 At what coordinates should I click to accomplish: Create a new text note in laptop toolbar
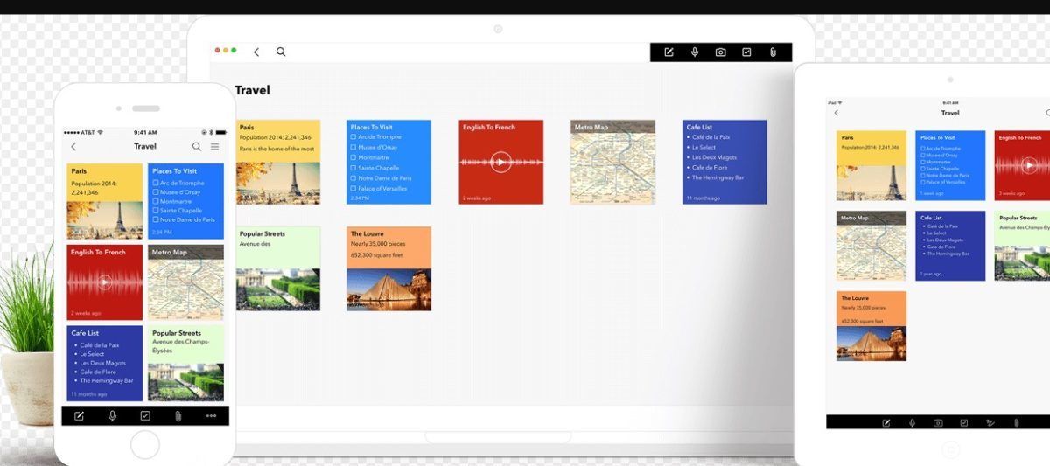coord(668,52)
